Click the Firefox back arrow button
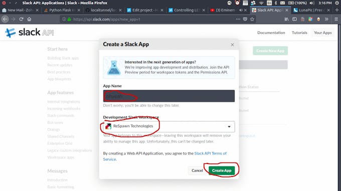This screenshot has width=341, height=191. [x=5, y=19]
